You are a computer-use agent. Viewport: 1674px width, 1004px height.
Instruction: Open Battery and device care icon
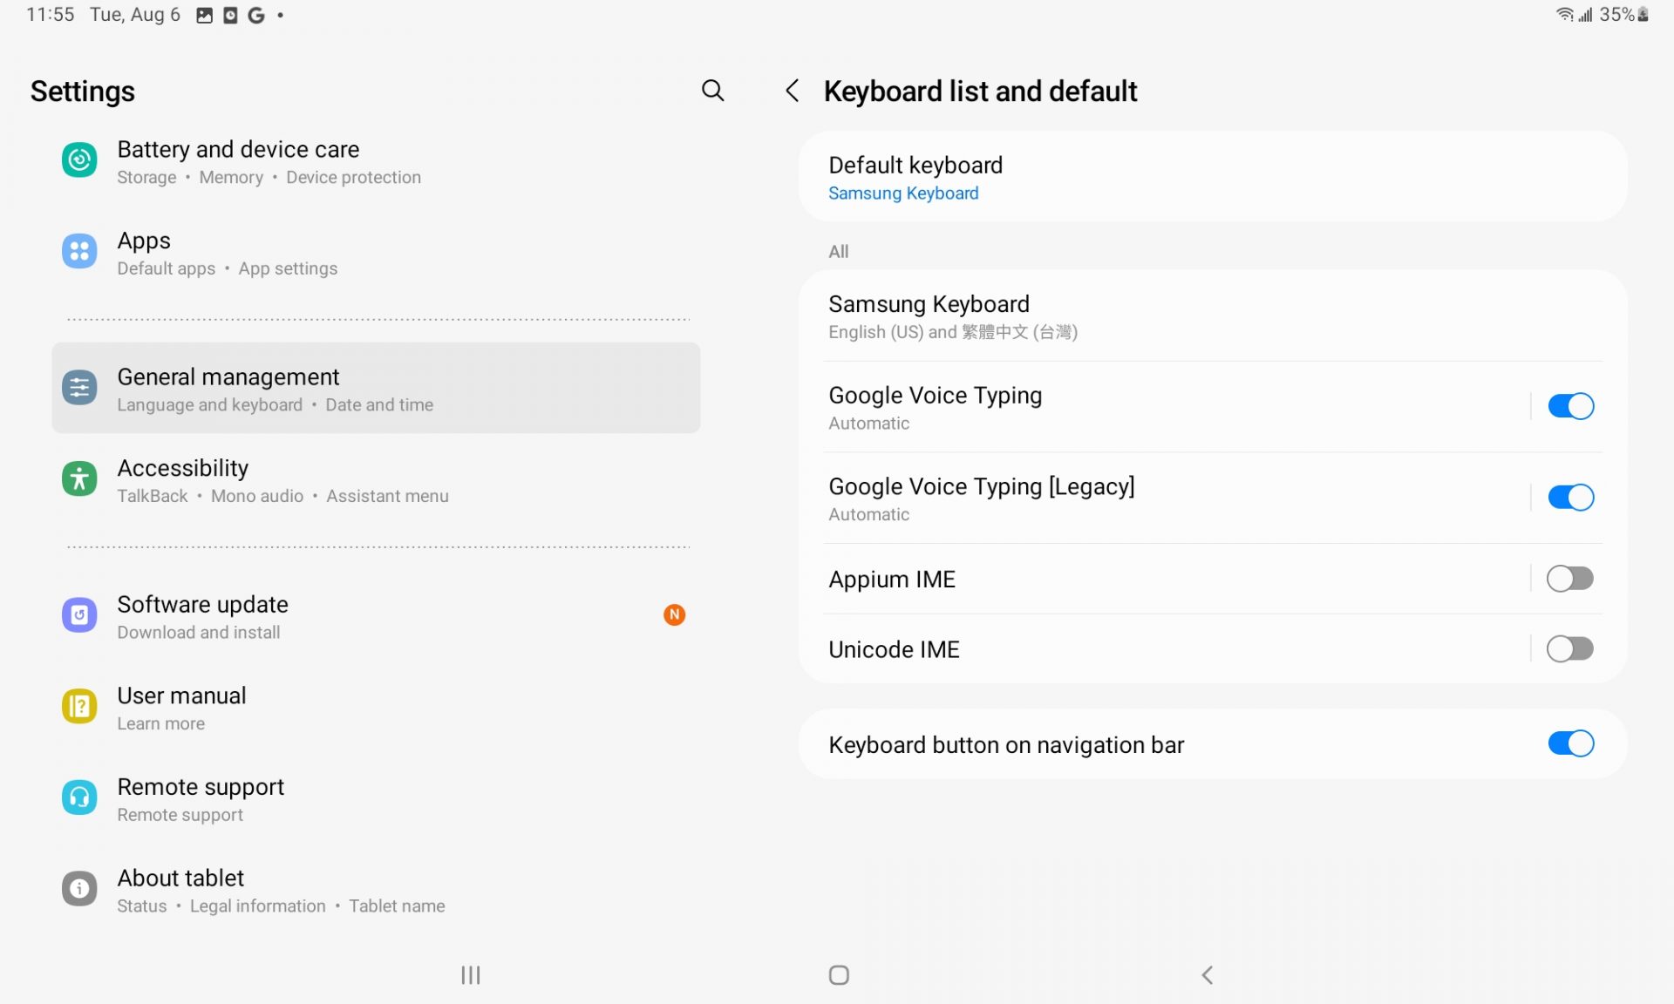[x=79, y=161]
